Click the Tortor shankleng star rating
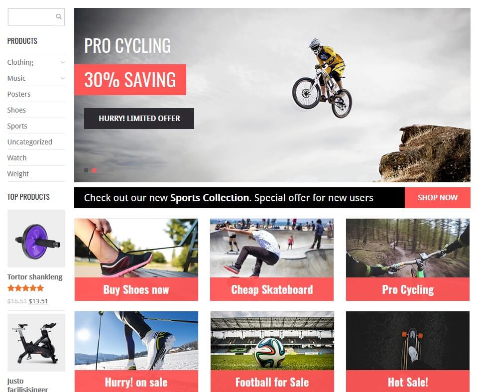Screen dimensions: 478x392 [25, 288]
